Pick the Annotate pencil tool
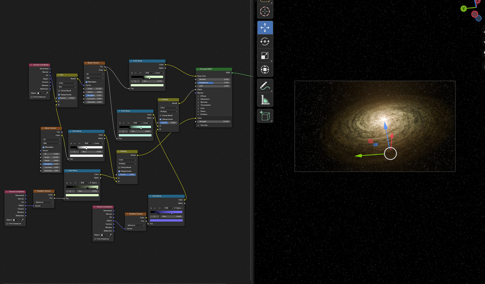Screen dimensions: 485x284 point(265,86)
